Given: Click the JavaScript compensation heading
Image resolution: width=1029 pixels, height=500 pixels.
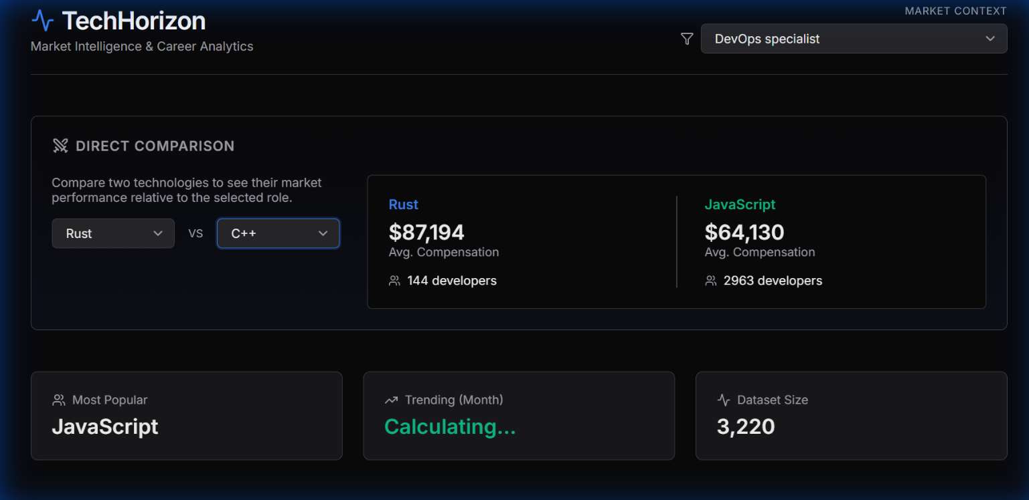Looking at the screenshot, I should click(x=740, y=205).
